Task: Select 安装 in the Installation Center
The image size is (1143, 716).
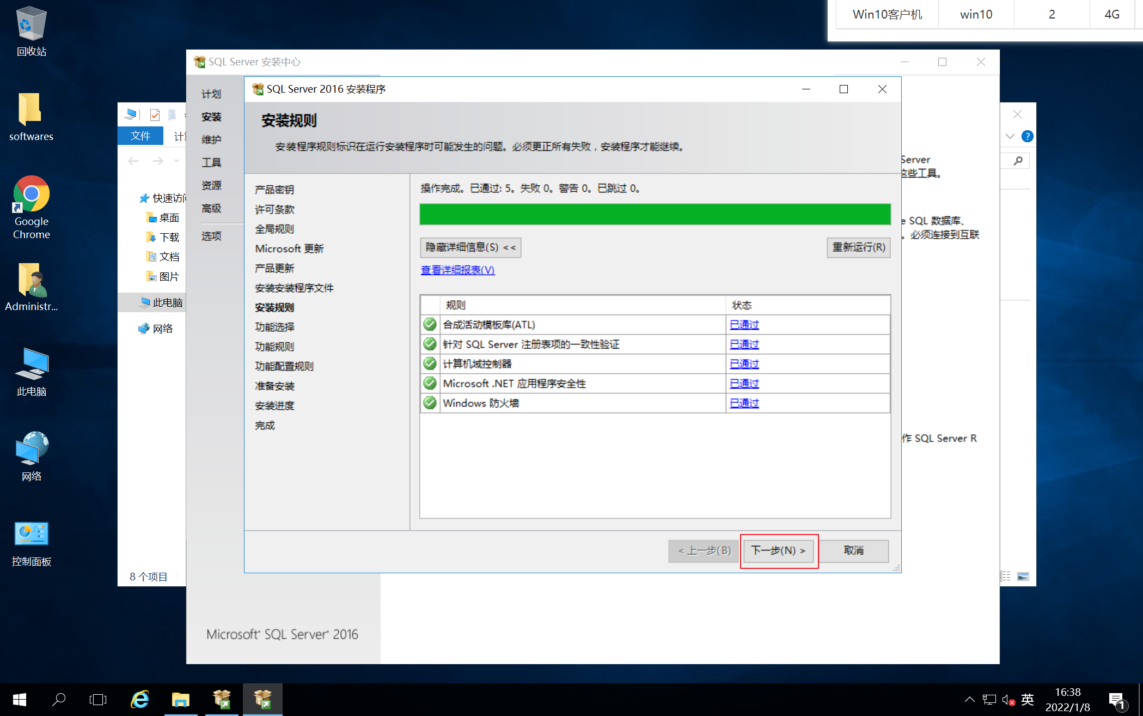Action: pos(211,117)
